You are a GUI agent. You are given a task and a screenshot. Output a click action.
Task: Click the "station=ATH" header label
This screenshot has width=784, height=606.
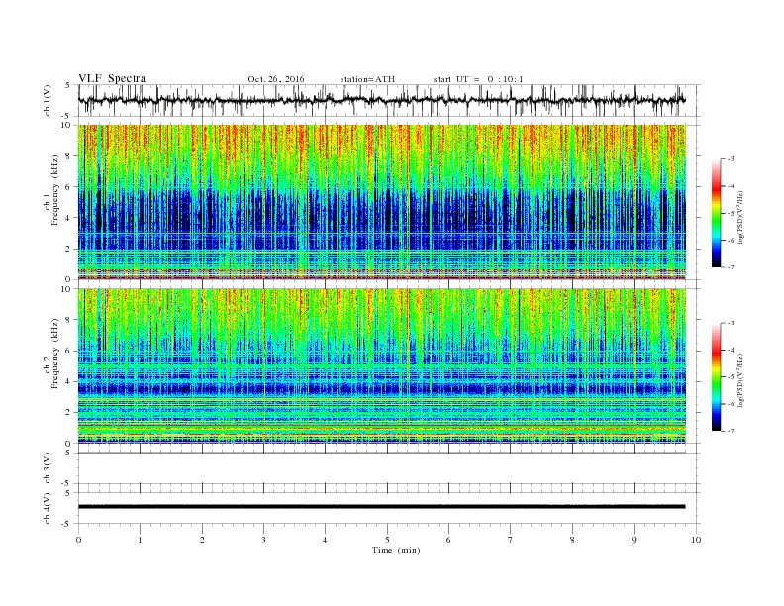point(367,79)
